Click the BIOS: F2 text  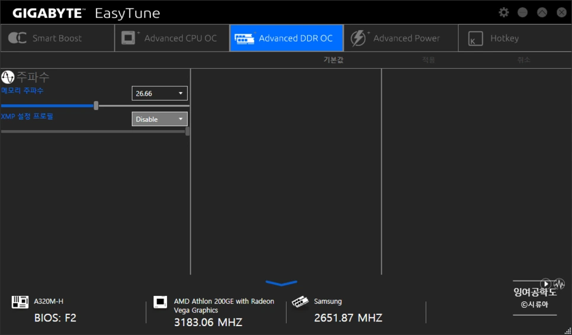55,318
